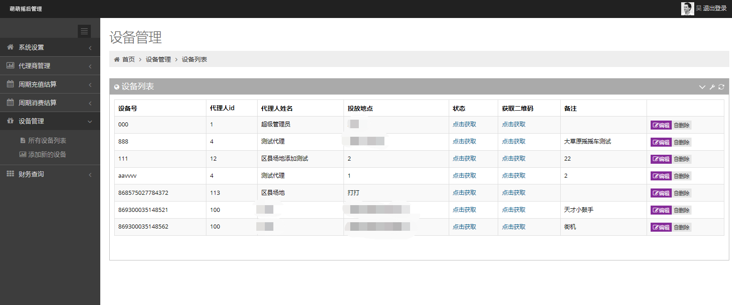Image resolution: width=732 pixels, height=305 pixels.
Task: Click 设备管理 in breadcrumb
Action: [158, 59]
